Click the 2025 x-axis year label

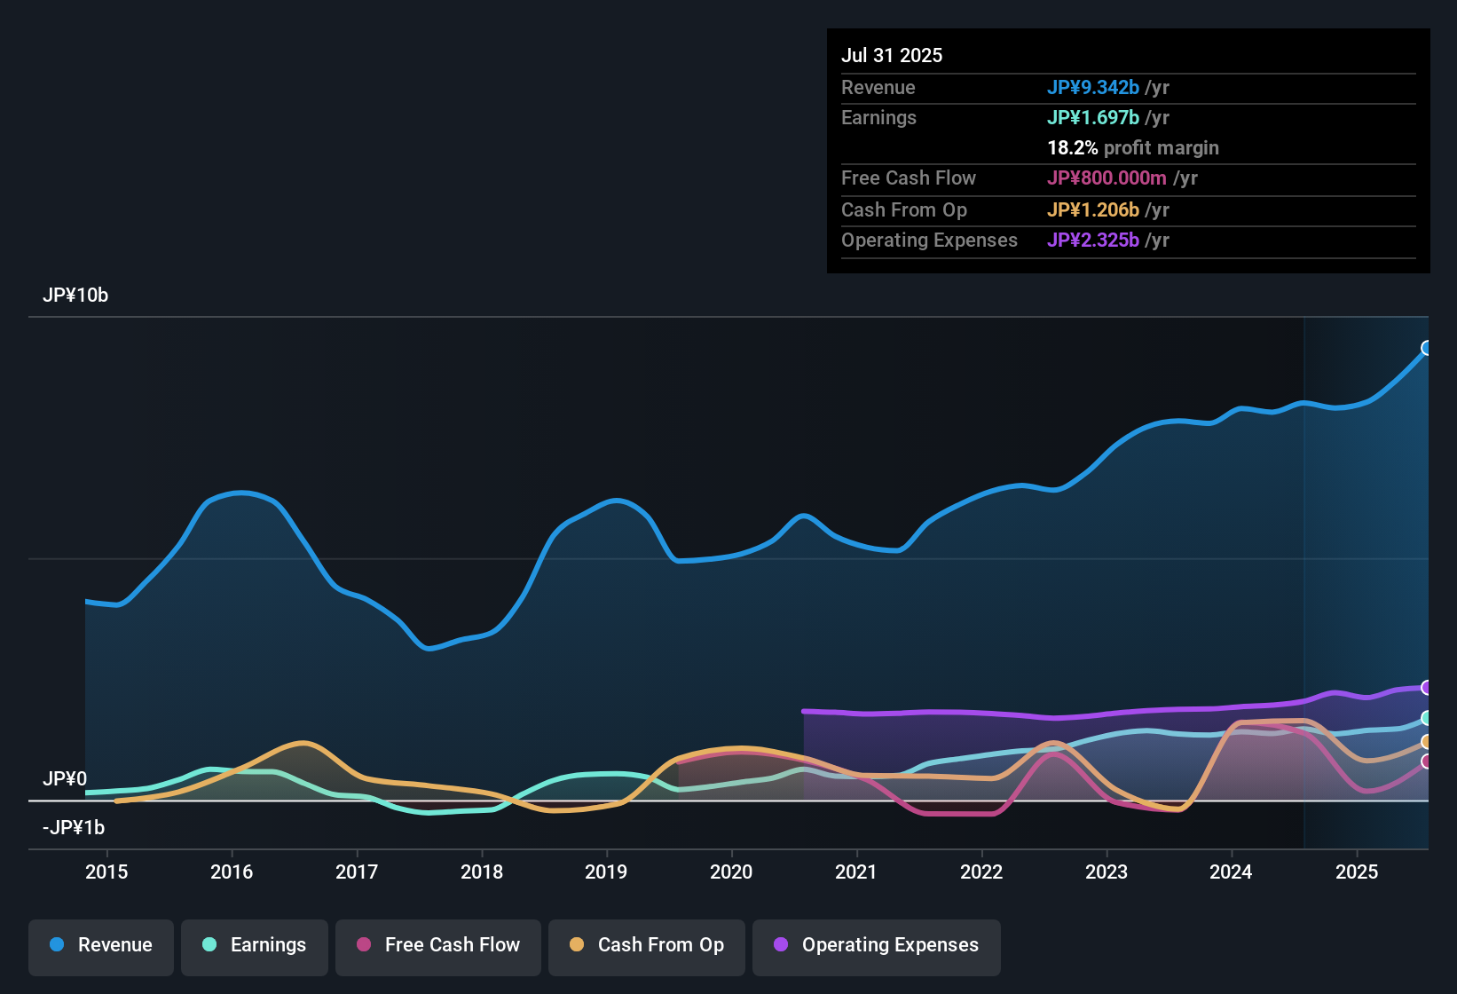pyautogui.click(x=1357, y=872)
